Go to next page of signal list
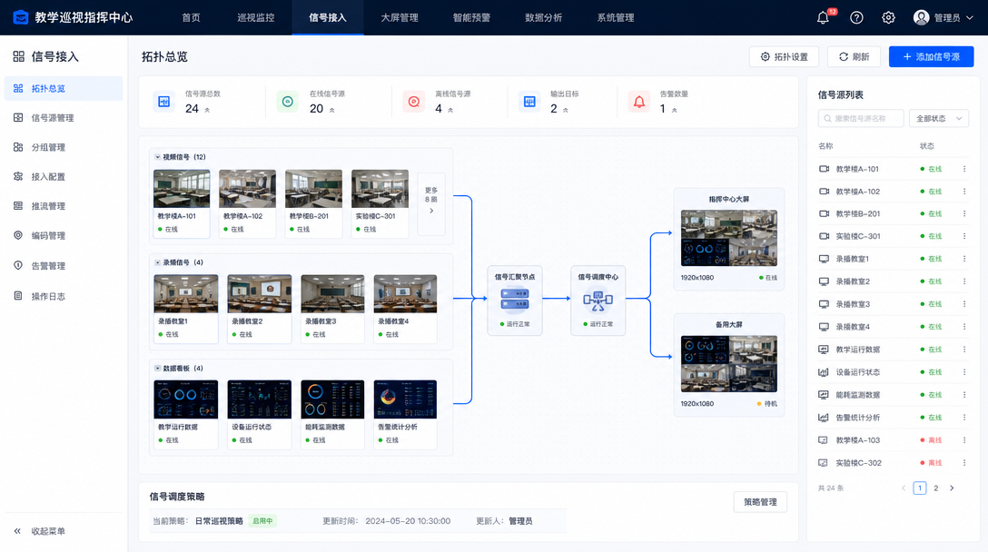The height and width of the screenshot is (552, 988). point(952,488)
